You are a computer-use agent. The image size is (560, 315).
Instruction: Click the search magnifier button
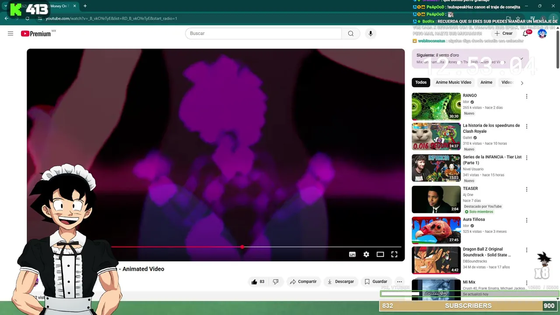click(x=350, y=34)
